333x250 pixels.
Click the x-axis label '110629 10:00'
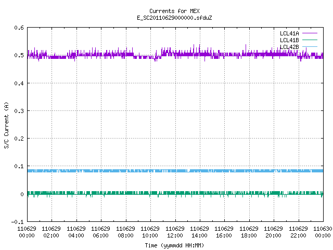coord(150,232)
